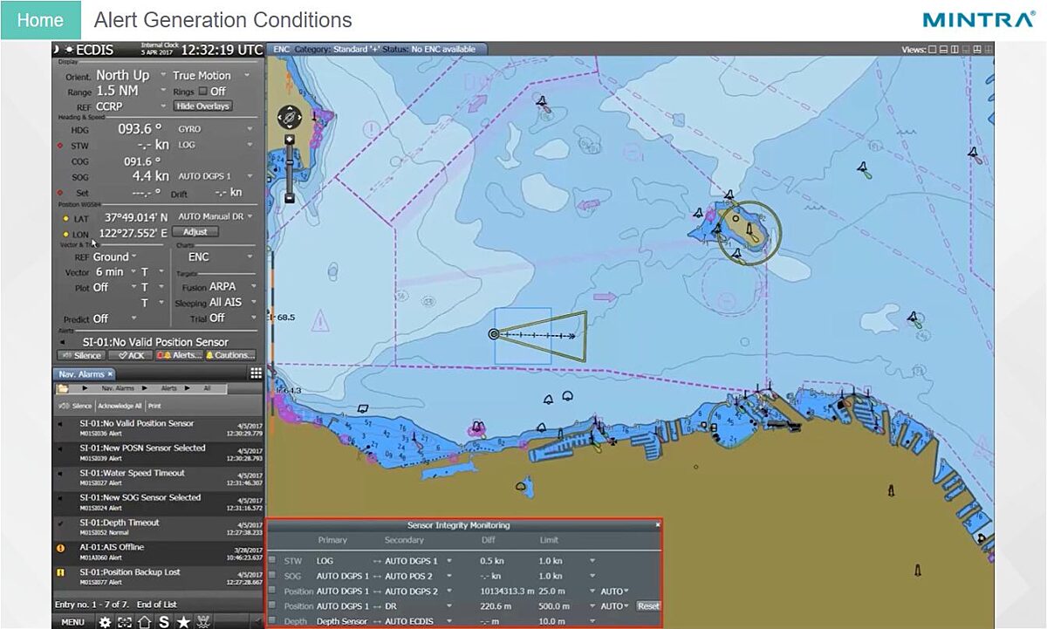Click the star icon in bottom toolbar
The width and height of the screenshot is (1047, 629).
pyautogui.click(x=183, y=622)
